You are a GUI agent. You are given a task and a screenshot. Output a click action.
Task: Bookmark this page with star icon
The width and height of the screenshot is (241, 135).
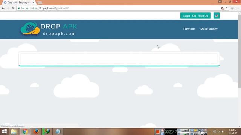pyautogui.click(x=226, y=8)
